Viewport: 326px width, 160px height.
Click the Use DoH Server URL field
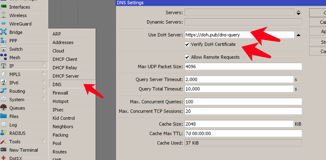[x=240, y=35]
